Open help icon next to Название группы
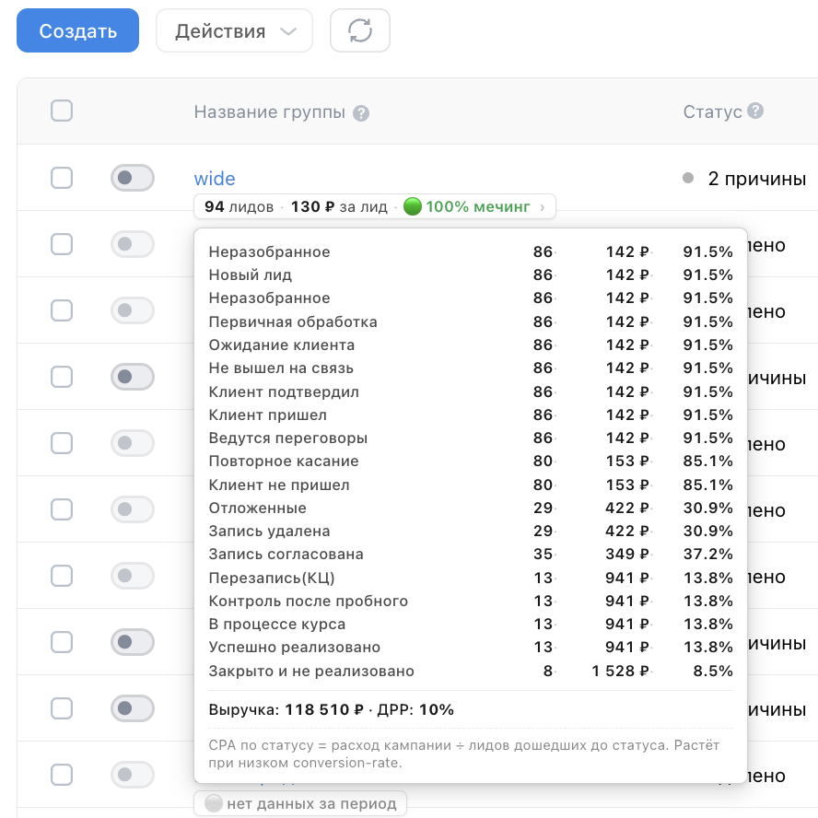Viewport: 818px width, 818px height. [x=361, y=113]
